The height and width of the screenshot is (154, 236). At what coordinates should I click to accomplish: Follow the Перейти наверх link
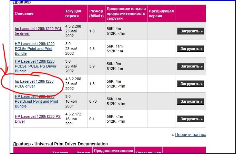pyautogui.click(x=191, y=135)
